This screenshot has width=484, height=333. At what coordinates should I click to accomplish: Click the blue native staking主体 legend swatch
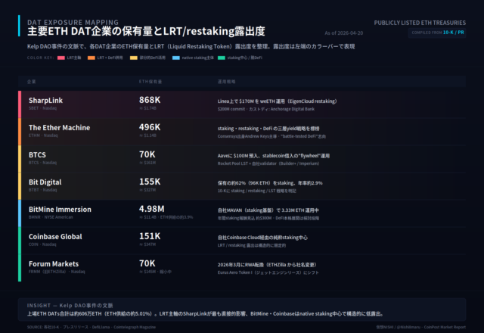tap(175, 57)
